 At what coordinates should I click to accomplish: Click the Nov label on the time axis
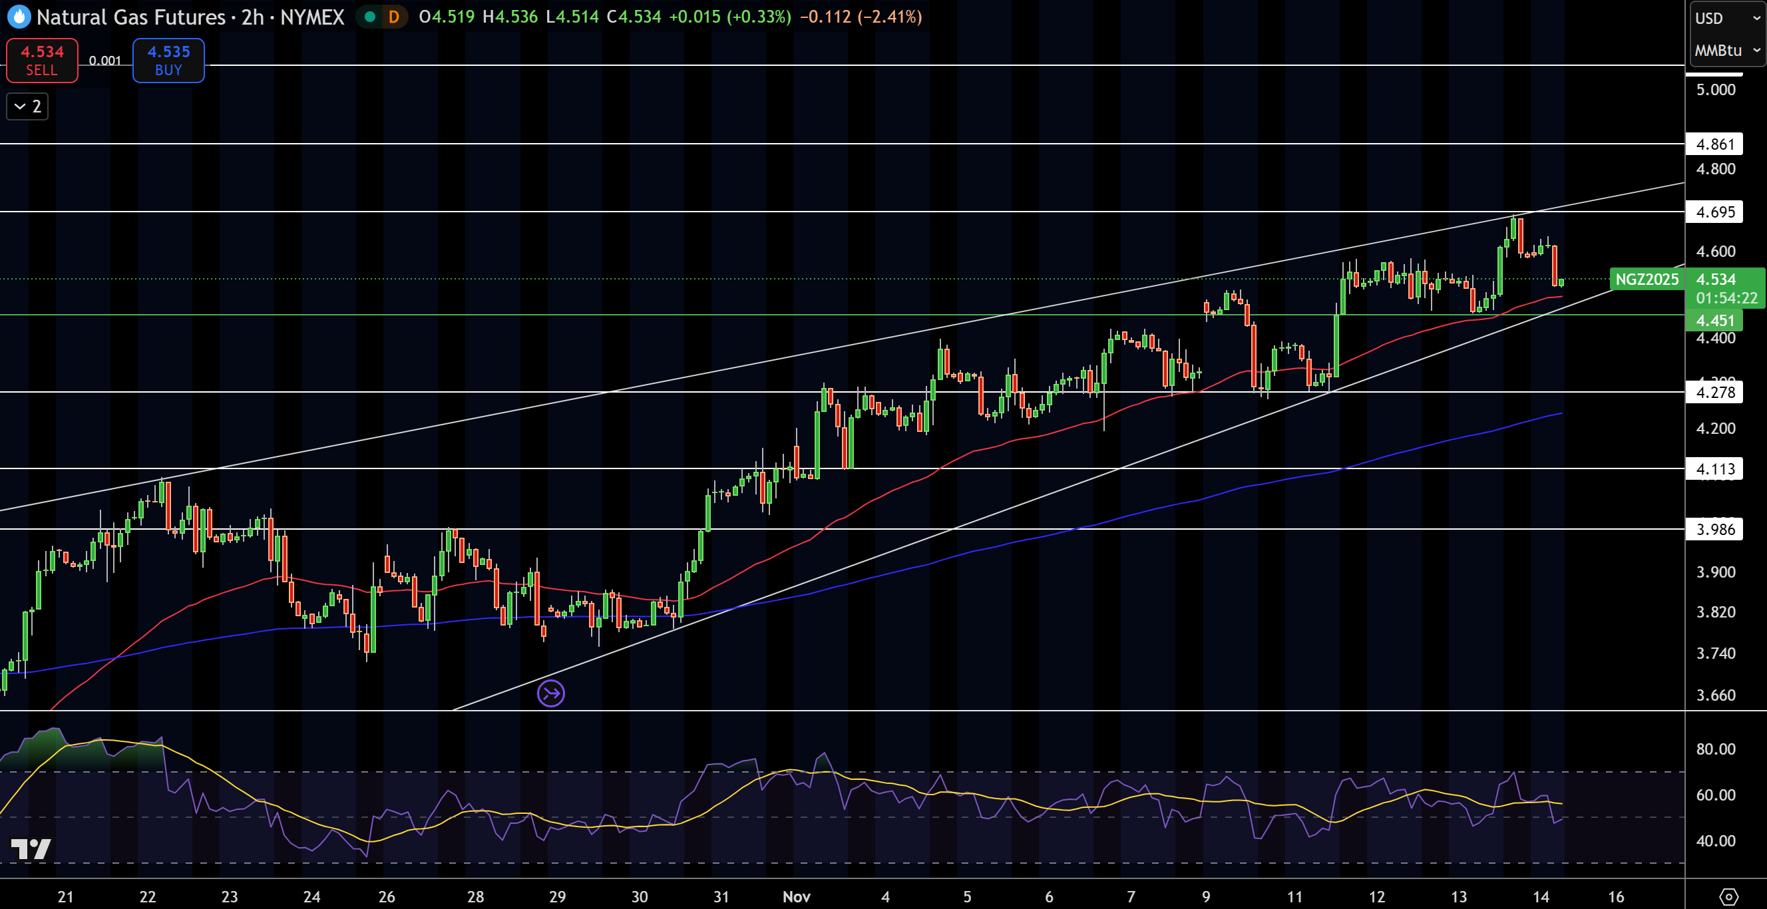coord(798,896)
